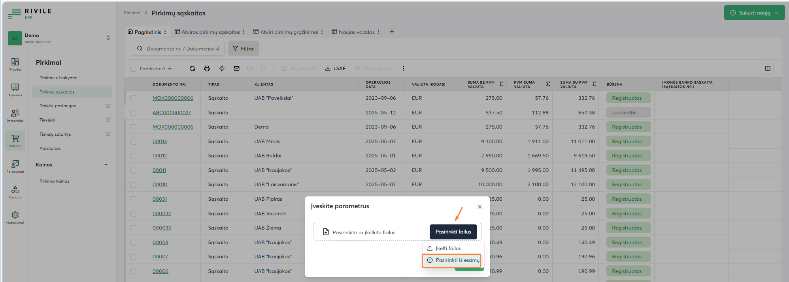Open the Demo company switcher
Image resolution: width=789 pixels, height=282 pixels.
pos(59,38)
